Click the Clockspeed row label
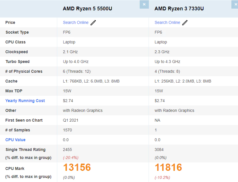This screenshot has width=238, height=182. (x=17, y=52)
